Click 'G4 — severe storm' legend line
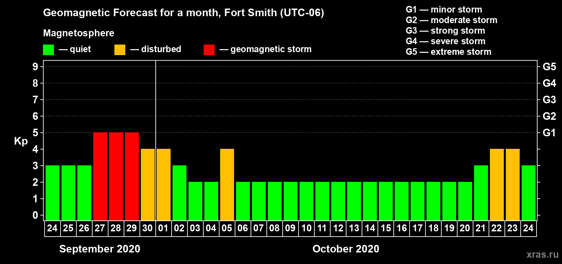562x264 pixels. point(445,41)
